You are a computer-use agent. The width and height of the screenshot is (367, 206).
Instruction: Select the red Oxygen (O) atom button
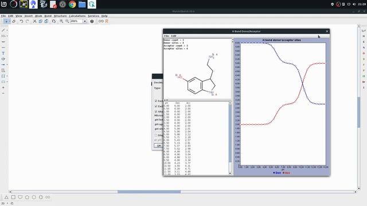[x=364, y=53]
